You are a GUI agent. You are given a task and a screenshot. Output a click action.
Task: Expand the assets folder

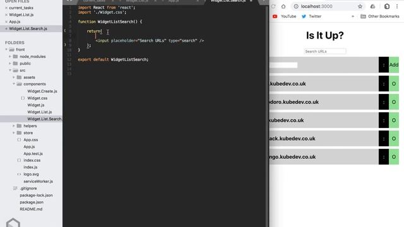tap(14, 77)
